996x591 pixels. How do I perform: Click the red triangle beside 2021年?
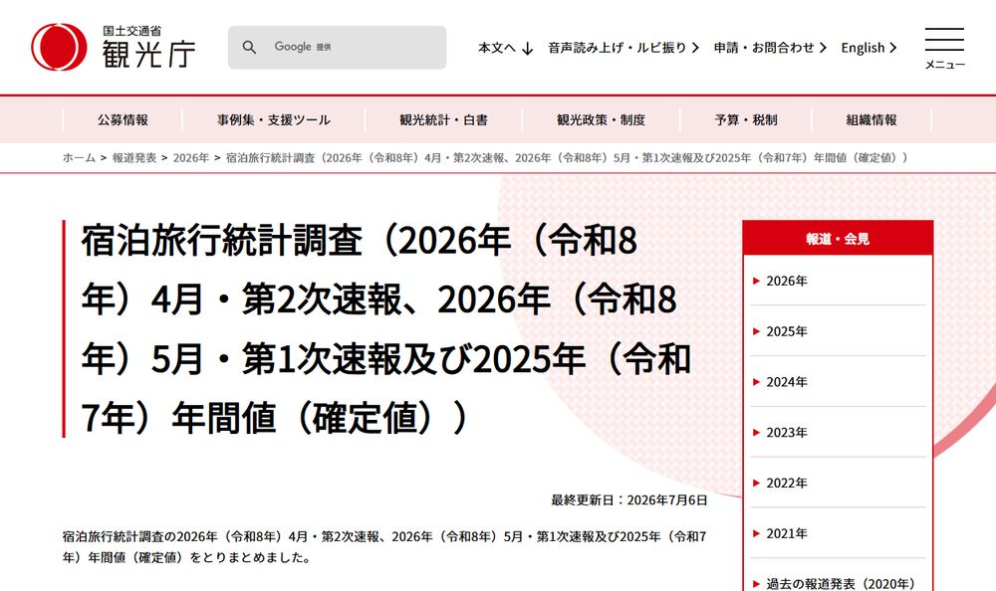756,533
